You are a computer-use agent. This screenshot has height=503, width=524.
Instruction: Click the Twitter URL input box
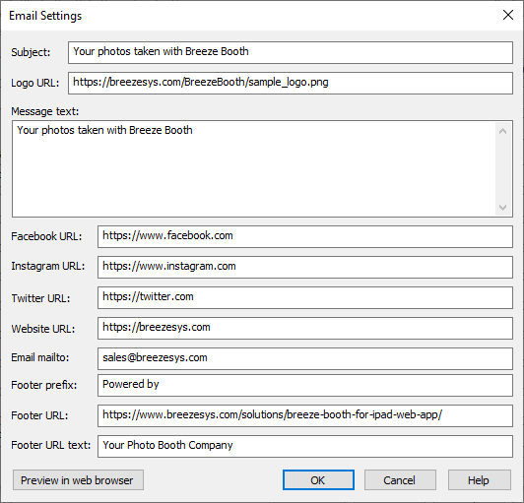[305, 297]
